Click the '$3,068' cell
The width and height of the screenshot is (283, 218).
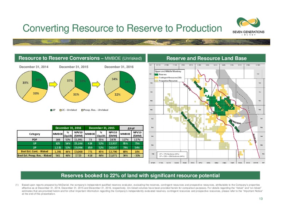[78, 152]
